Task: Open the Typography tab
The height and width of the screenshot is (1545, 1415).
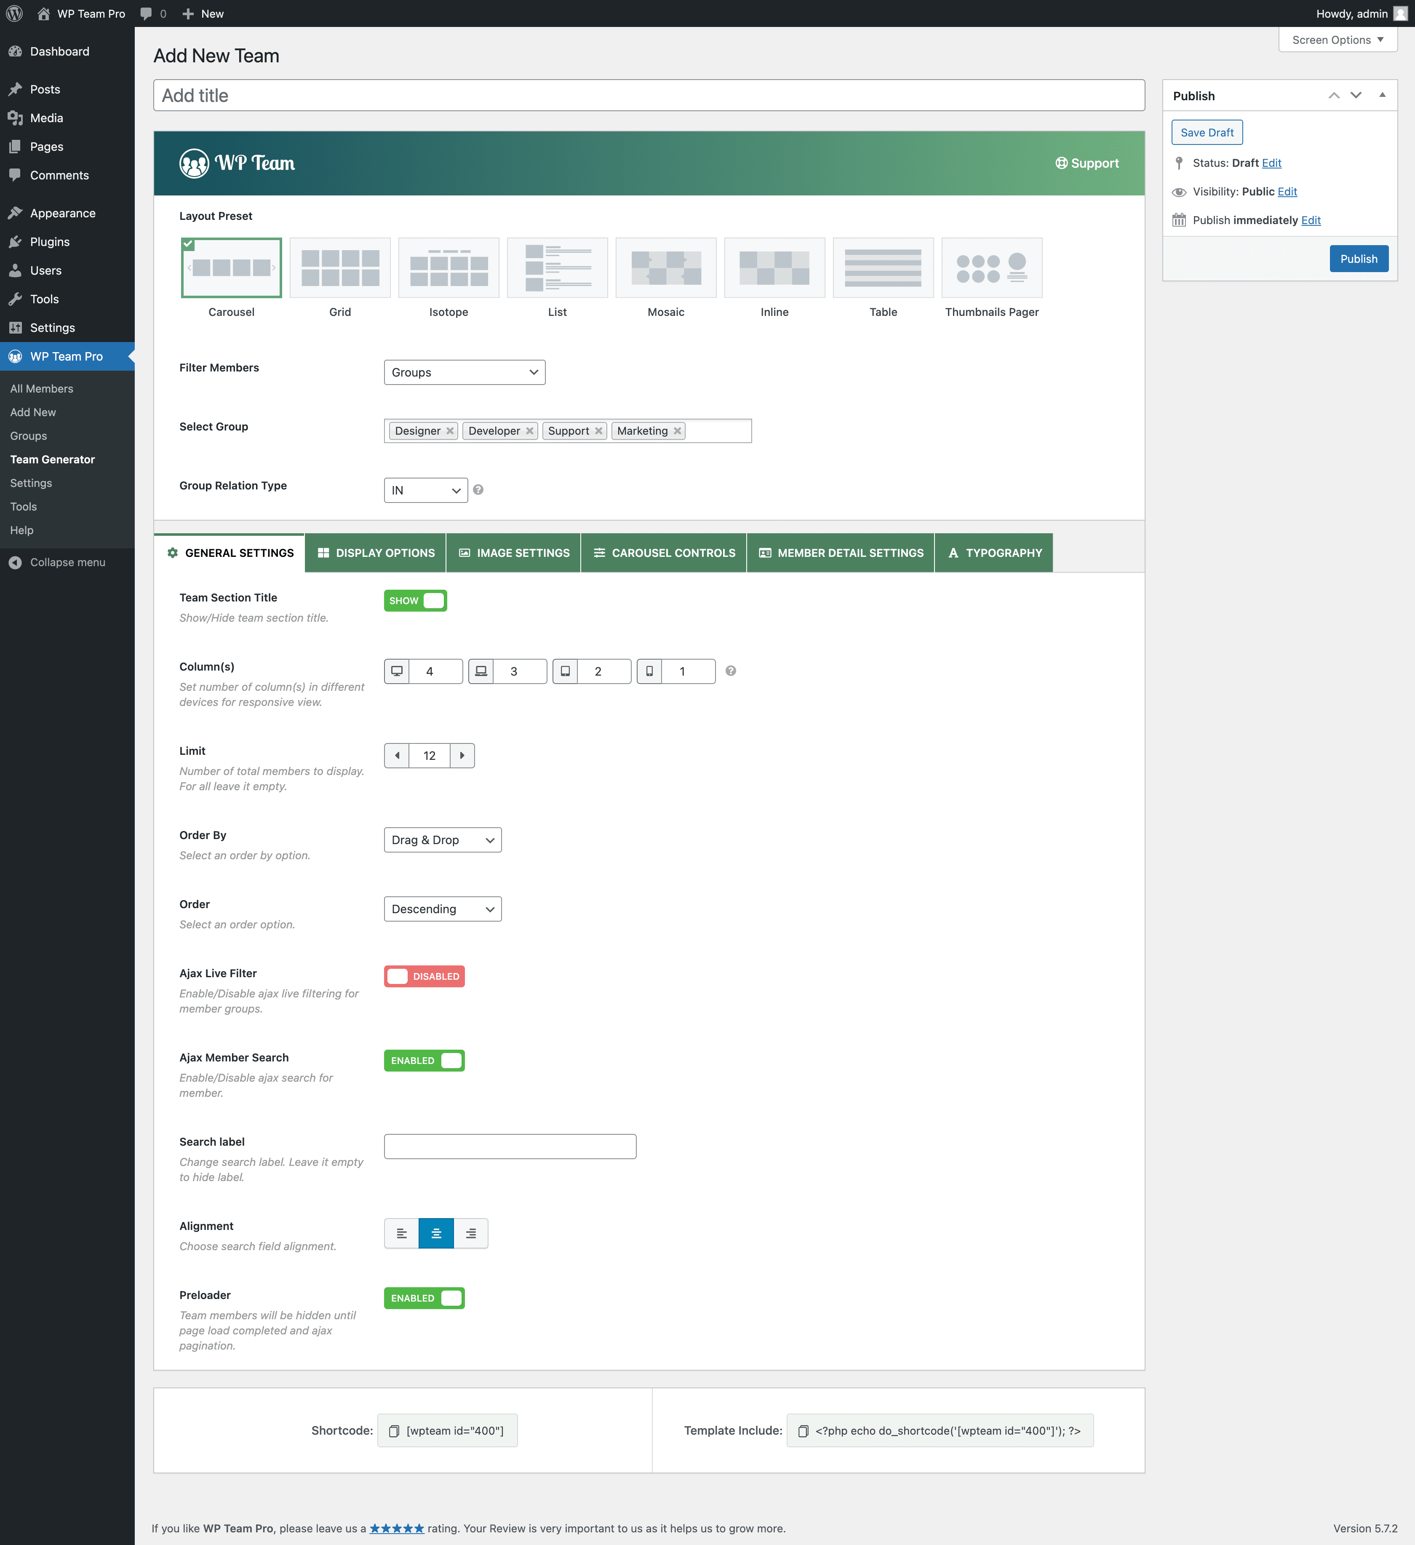Action: coord(993,553)
